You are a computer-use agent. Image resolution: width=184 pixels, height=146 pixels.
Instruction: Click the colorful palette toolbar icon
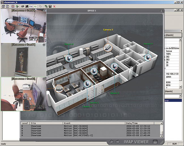click(x=27, y=6)
